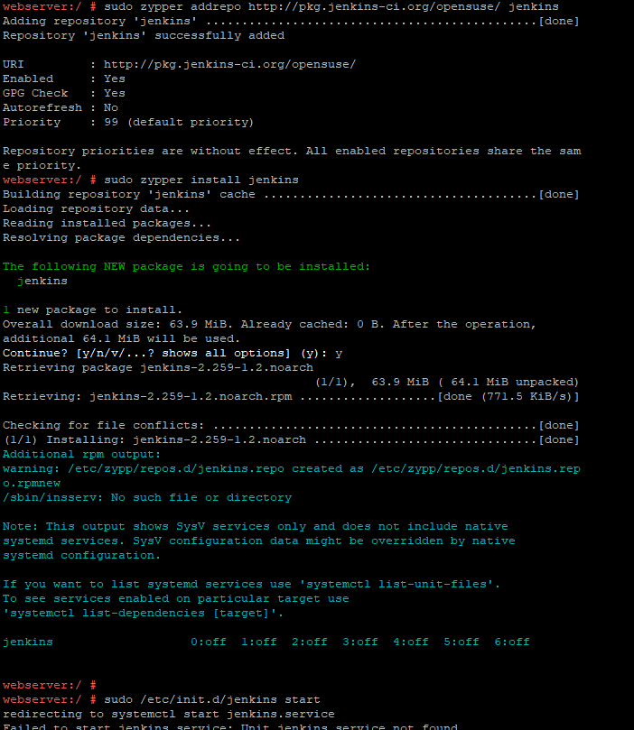Viewport: 634px width, 730px height.
Task: Click 'Checking for file conflicts:' line
Action: click(291, 425)
